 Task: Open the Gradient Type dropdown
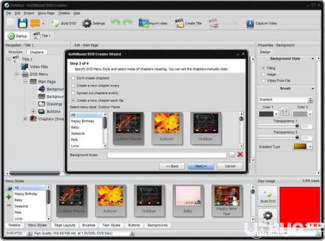tap(310, 147)
